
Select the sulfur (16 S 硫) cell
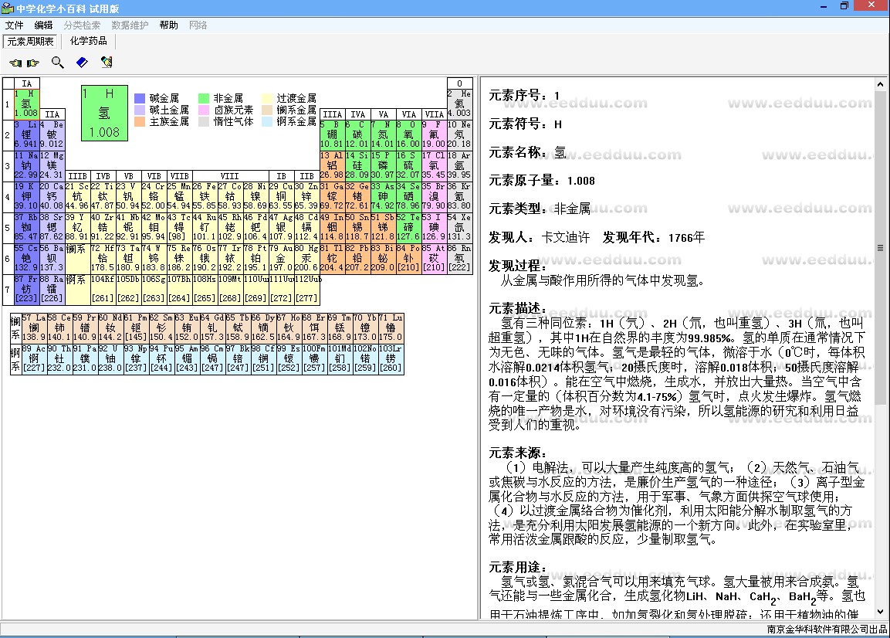[408, 165]
